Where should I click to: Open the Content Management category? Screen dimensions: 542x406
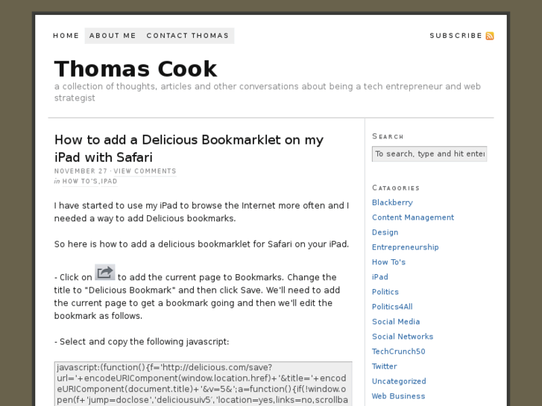click(413, 218)
